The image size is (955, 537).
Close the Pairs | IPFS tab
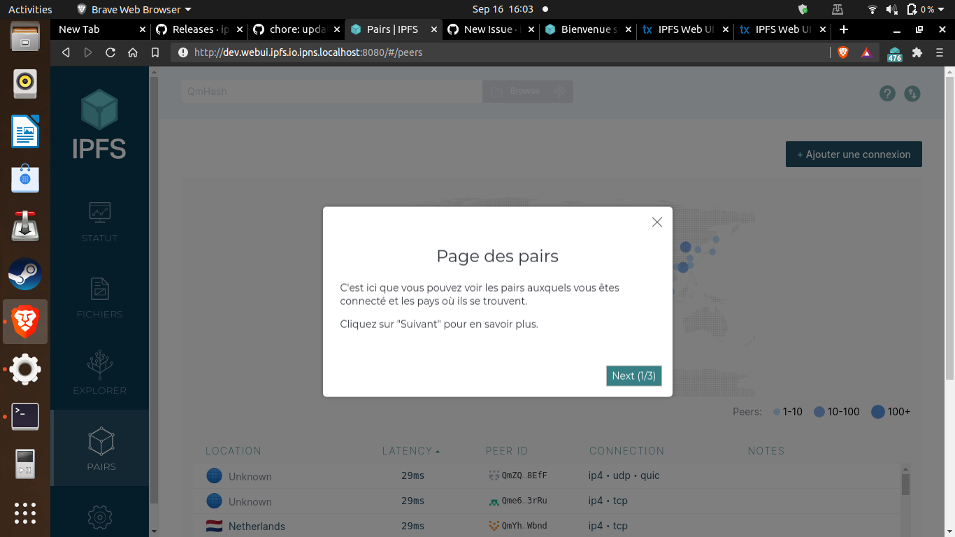click(x=433, y=29)
